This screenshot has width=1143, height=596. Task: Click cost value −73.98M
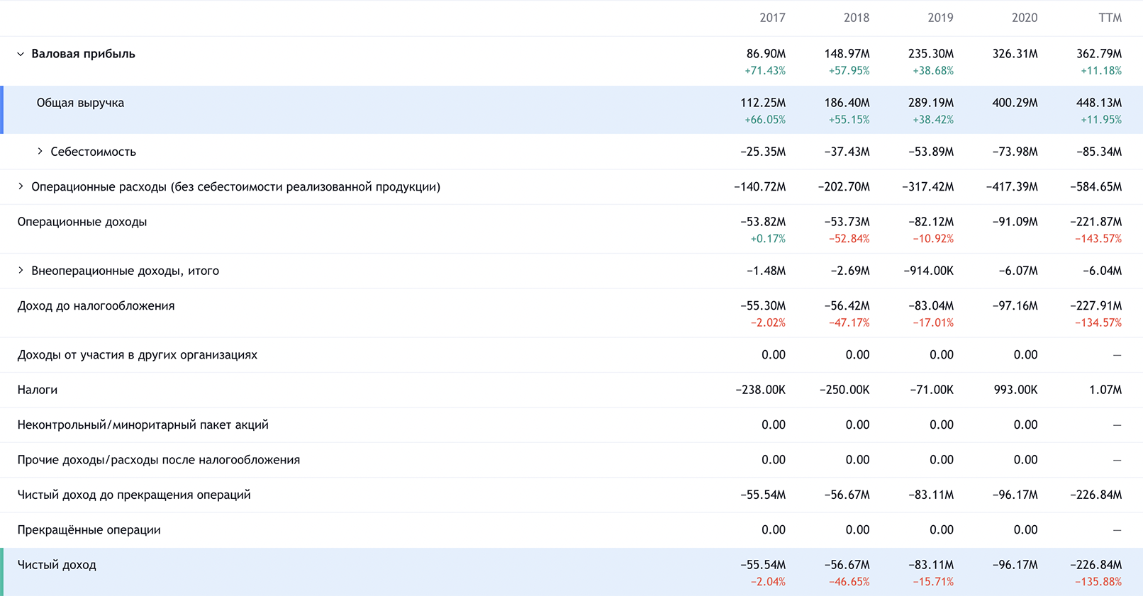coord(1015,152)
